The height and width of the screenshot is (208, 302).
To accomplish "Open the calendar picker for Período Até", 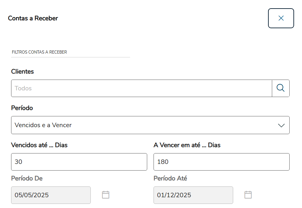I will click(248, 195).
